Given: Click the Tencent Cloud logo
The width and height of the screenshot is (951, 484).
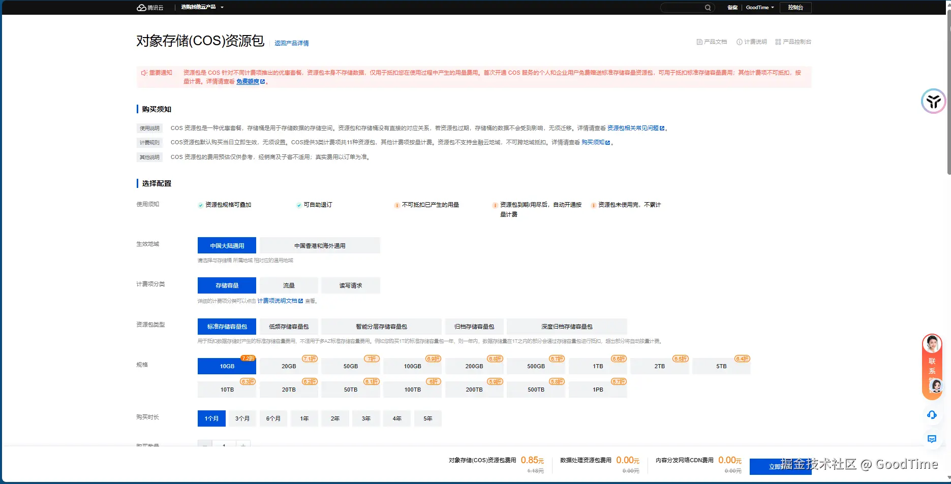Looking at the screenshot, I should pos(150,8).
